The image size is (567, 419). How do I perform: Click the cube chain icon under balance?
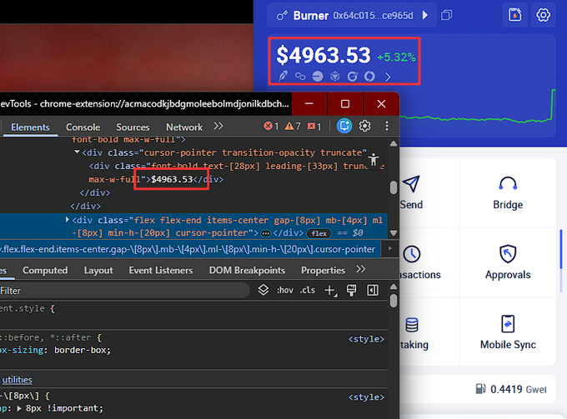click(x=335, y=76)
